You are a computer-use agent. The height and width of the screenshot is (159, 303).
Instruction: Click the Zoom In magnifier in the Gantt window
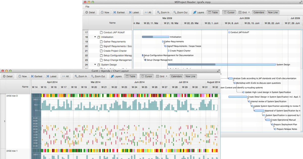81,76
